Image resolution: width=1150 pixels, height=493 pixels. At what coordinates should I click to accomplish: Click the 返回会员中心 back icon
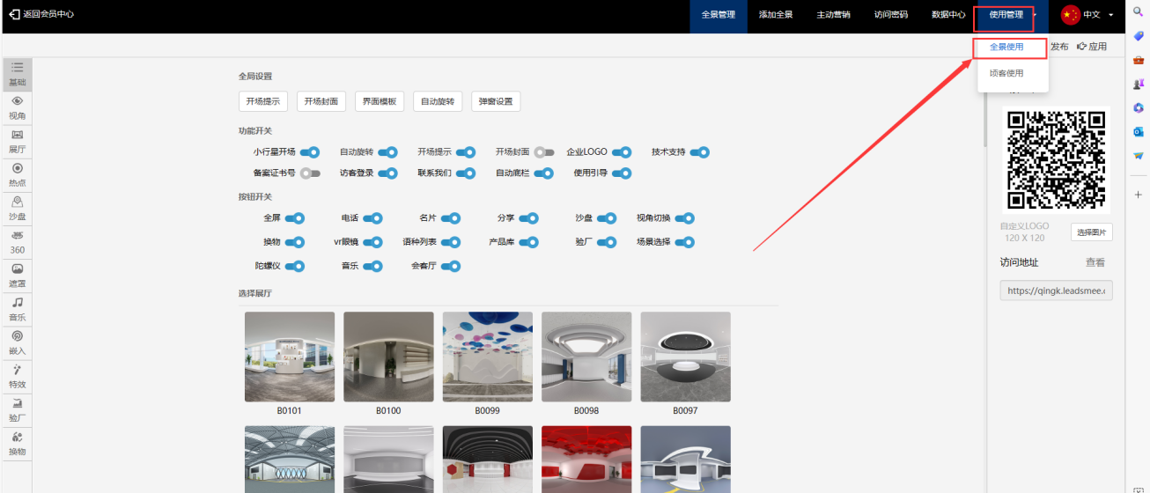14,15
